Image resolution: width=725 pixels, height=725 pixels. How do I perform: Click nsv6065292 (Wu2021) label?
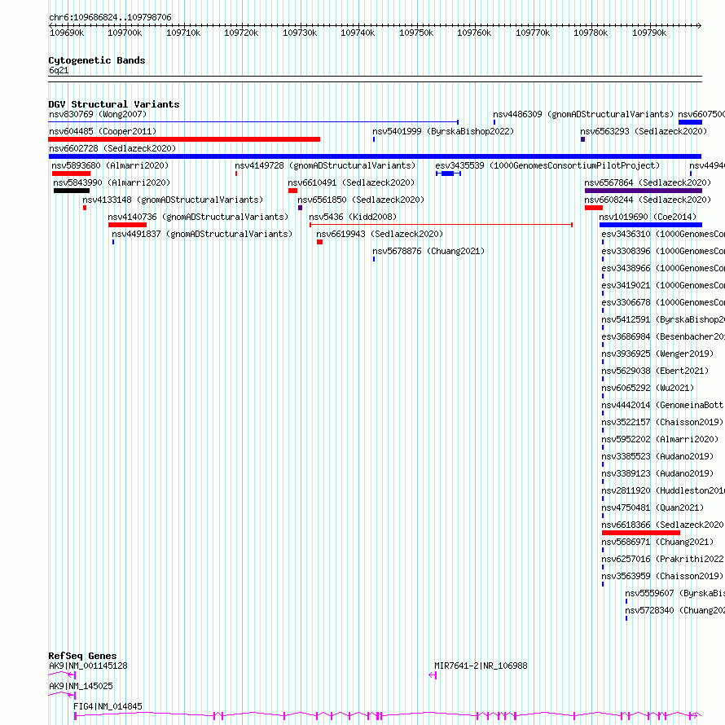tap(648, 388)
